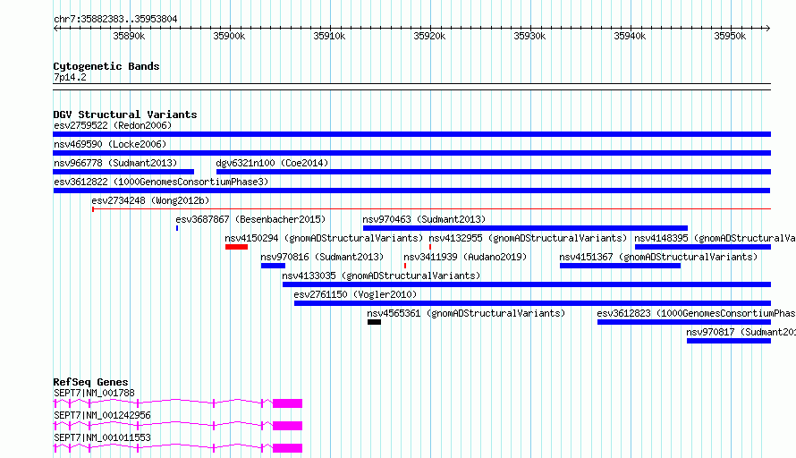Open esv2761150 (Vogler2010) variant bar

(532, 303)
